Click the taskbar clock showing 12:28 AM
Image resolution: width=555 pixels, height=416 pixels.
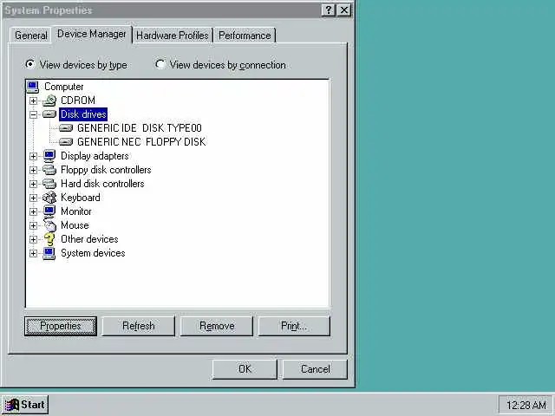526,405
